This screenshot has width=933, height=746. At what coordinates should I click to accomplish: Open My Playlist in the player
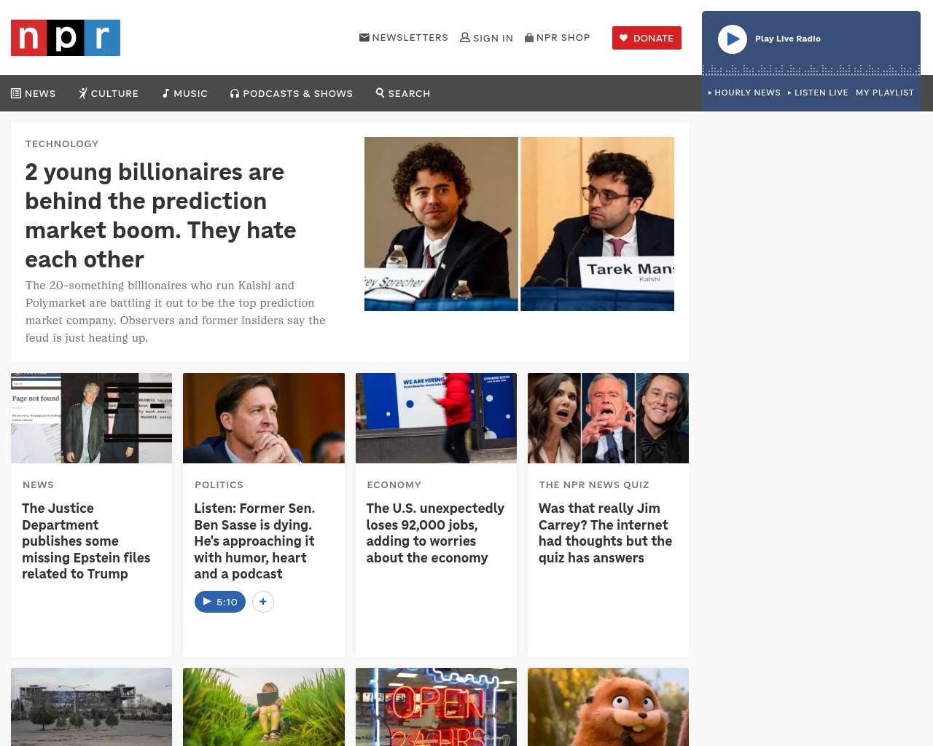pos(885,93)
